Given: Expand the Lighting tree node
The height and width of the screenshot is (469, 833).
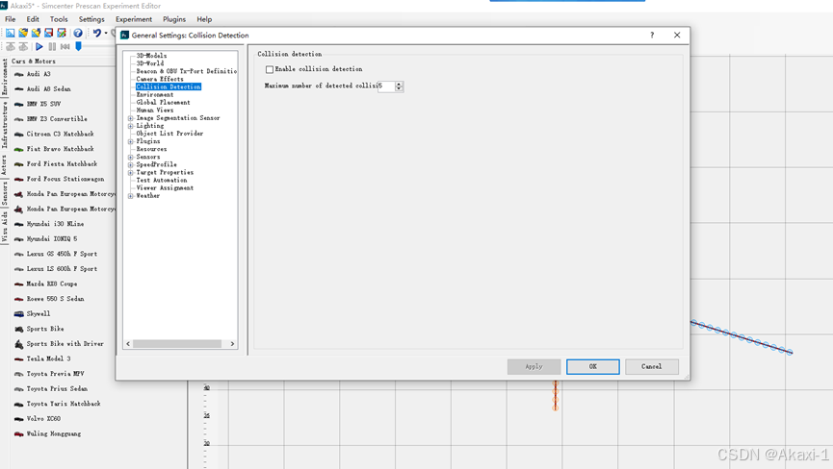Looking at the screenshot, I should (131, 126).
